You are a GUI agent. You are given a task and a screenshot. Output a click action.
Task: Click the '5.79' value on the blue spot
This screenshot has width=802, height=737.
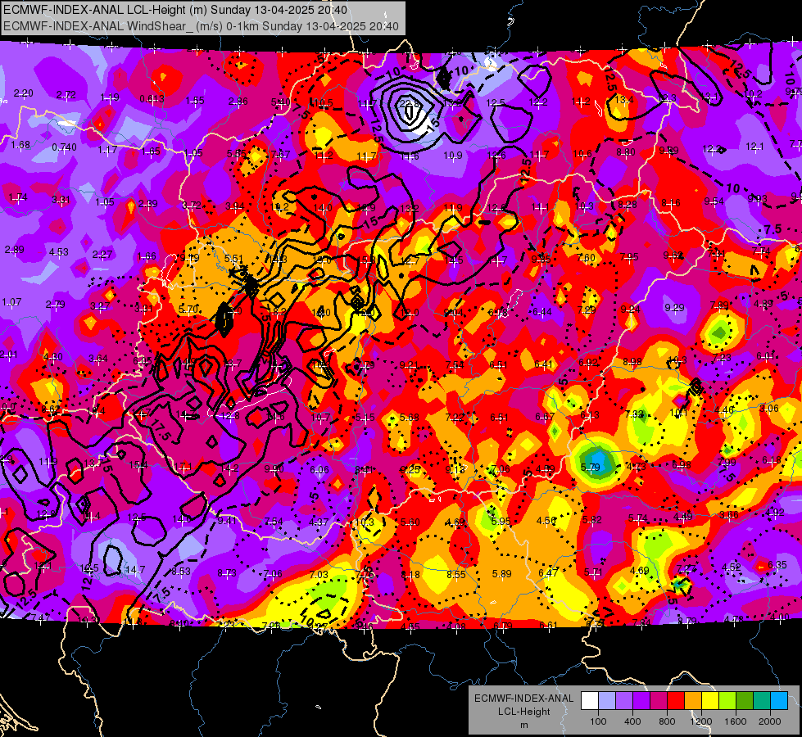[591, 467]
